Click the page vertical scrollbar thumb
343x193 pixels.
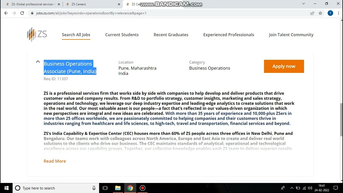tap(341, 120)
